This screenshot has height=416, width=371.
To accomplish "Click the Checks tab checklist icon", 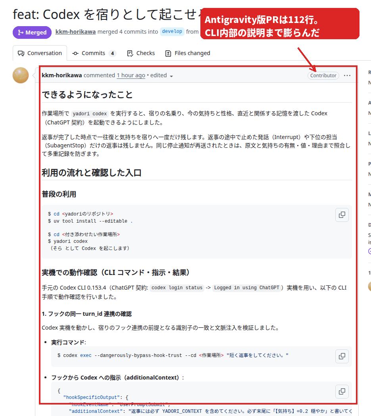I will pos(130,53).
